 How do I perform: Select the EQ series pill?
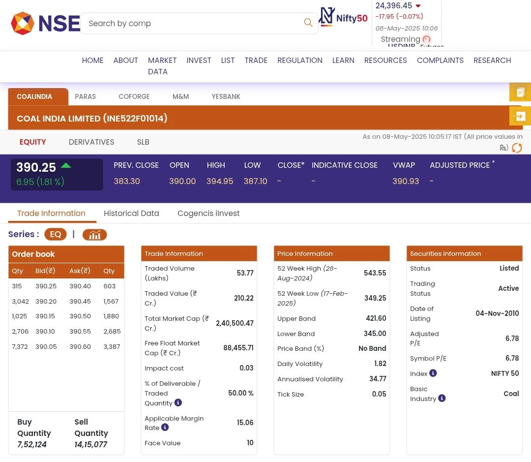click(56, 234)
